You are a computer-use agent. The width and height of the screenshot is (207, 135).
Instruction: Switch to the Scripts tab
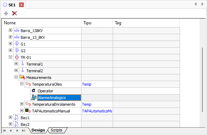56,130
